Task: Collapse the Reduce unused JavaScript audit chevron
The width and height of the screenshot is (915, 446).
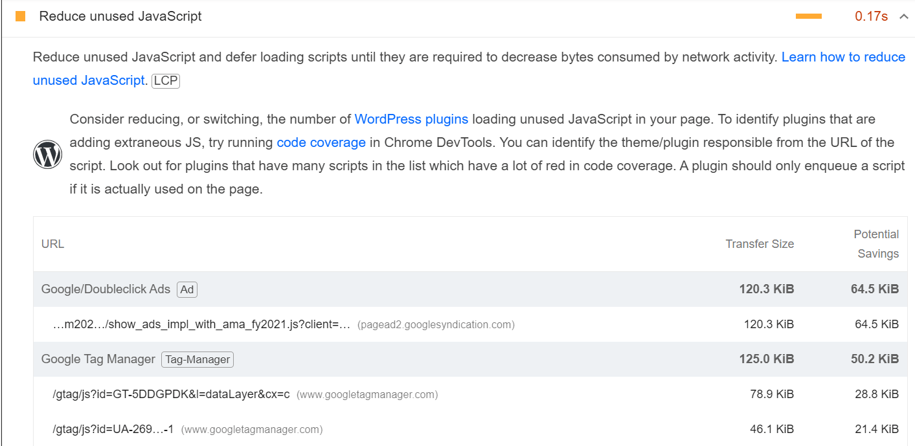Action: tap(904, 17)
